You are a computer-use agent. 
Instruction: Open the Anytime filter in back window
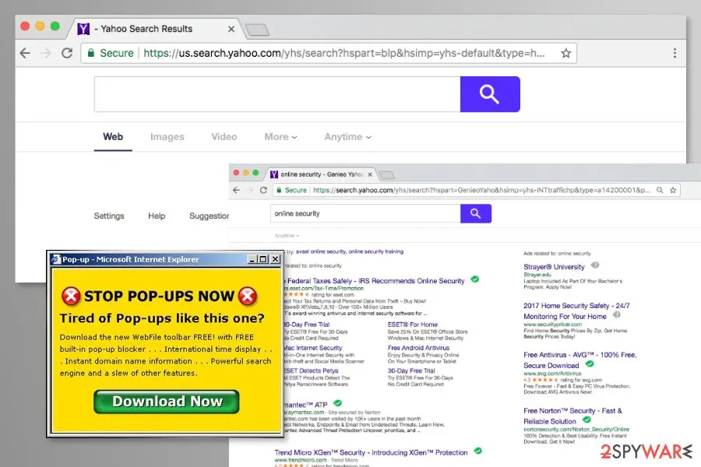tap(347, 137)
